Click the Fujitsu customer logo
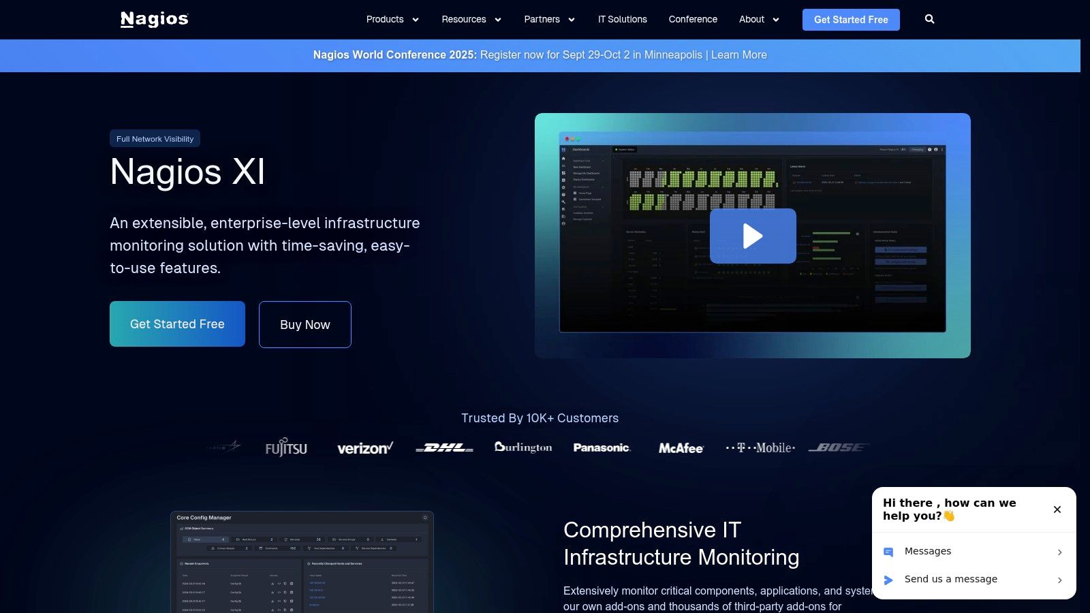 pyautogui.click(x=286, y=447)
